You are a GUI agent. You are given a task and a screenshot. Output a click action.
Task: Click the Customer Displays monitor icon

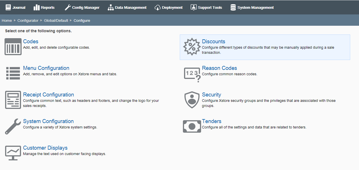(13, 153)
